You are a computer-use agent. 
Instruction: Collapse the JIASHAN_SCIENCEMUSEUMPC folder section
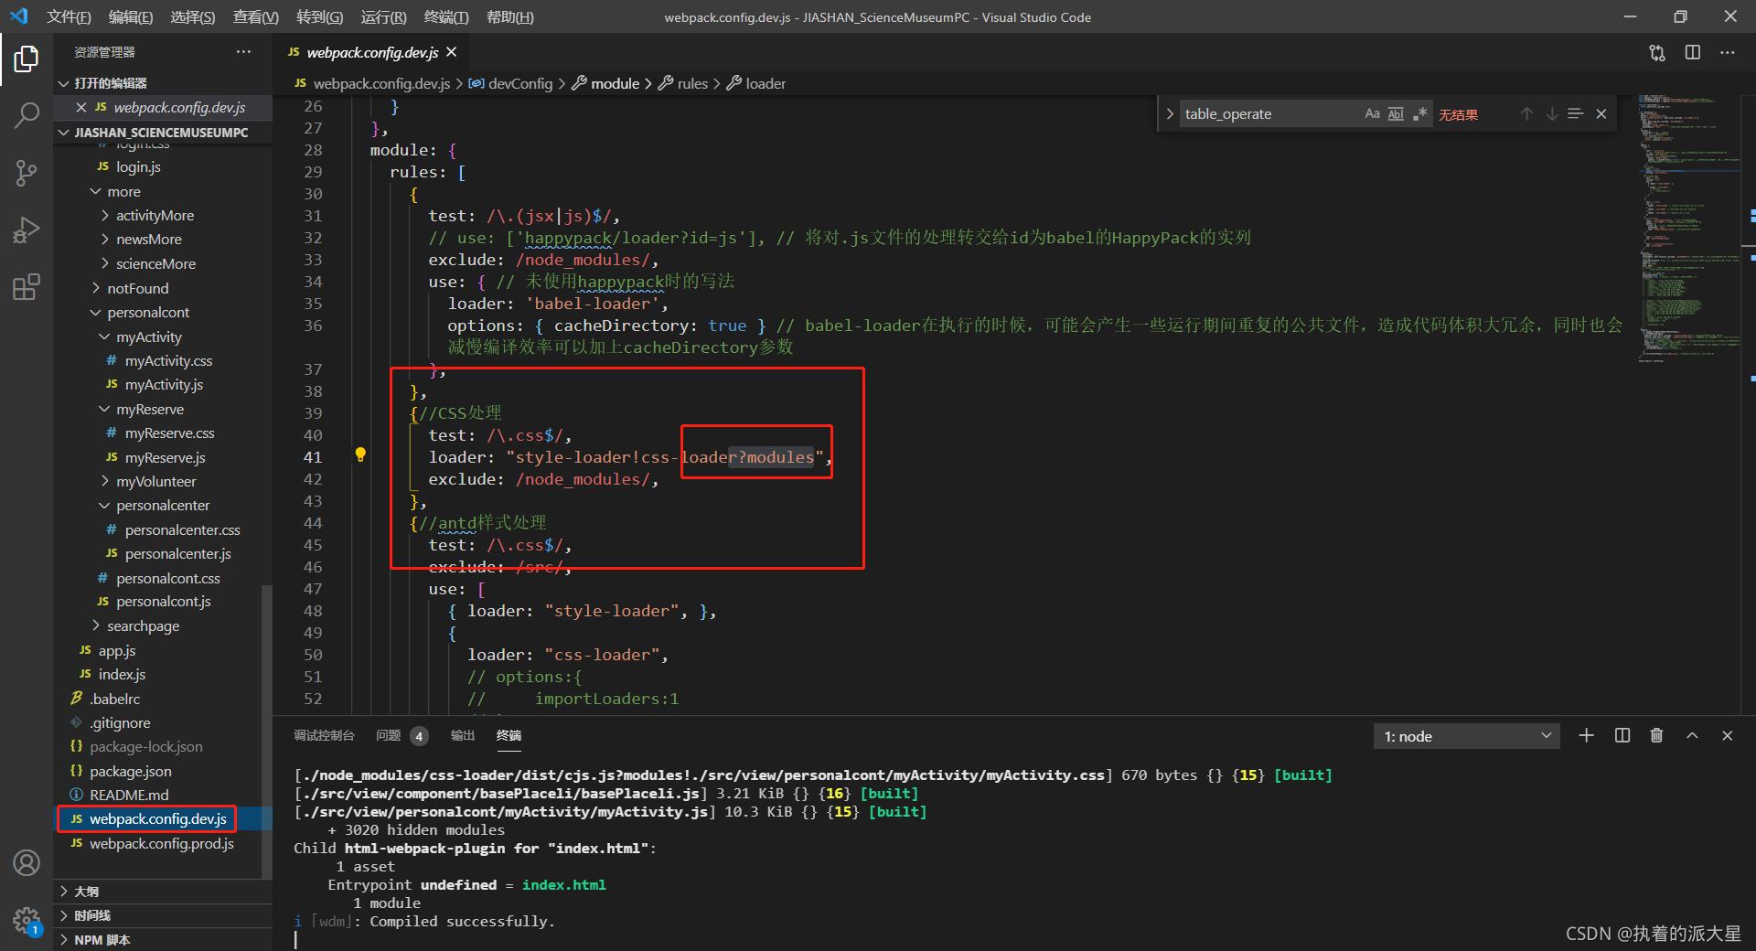coord(163,133)
